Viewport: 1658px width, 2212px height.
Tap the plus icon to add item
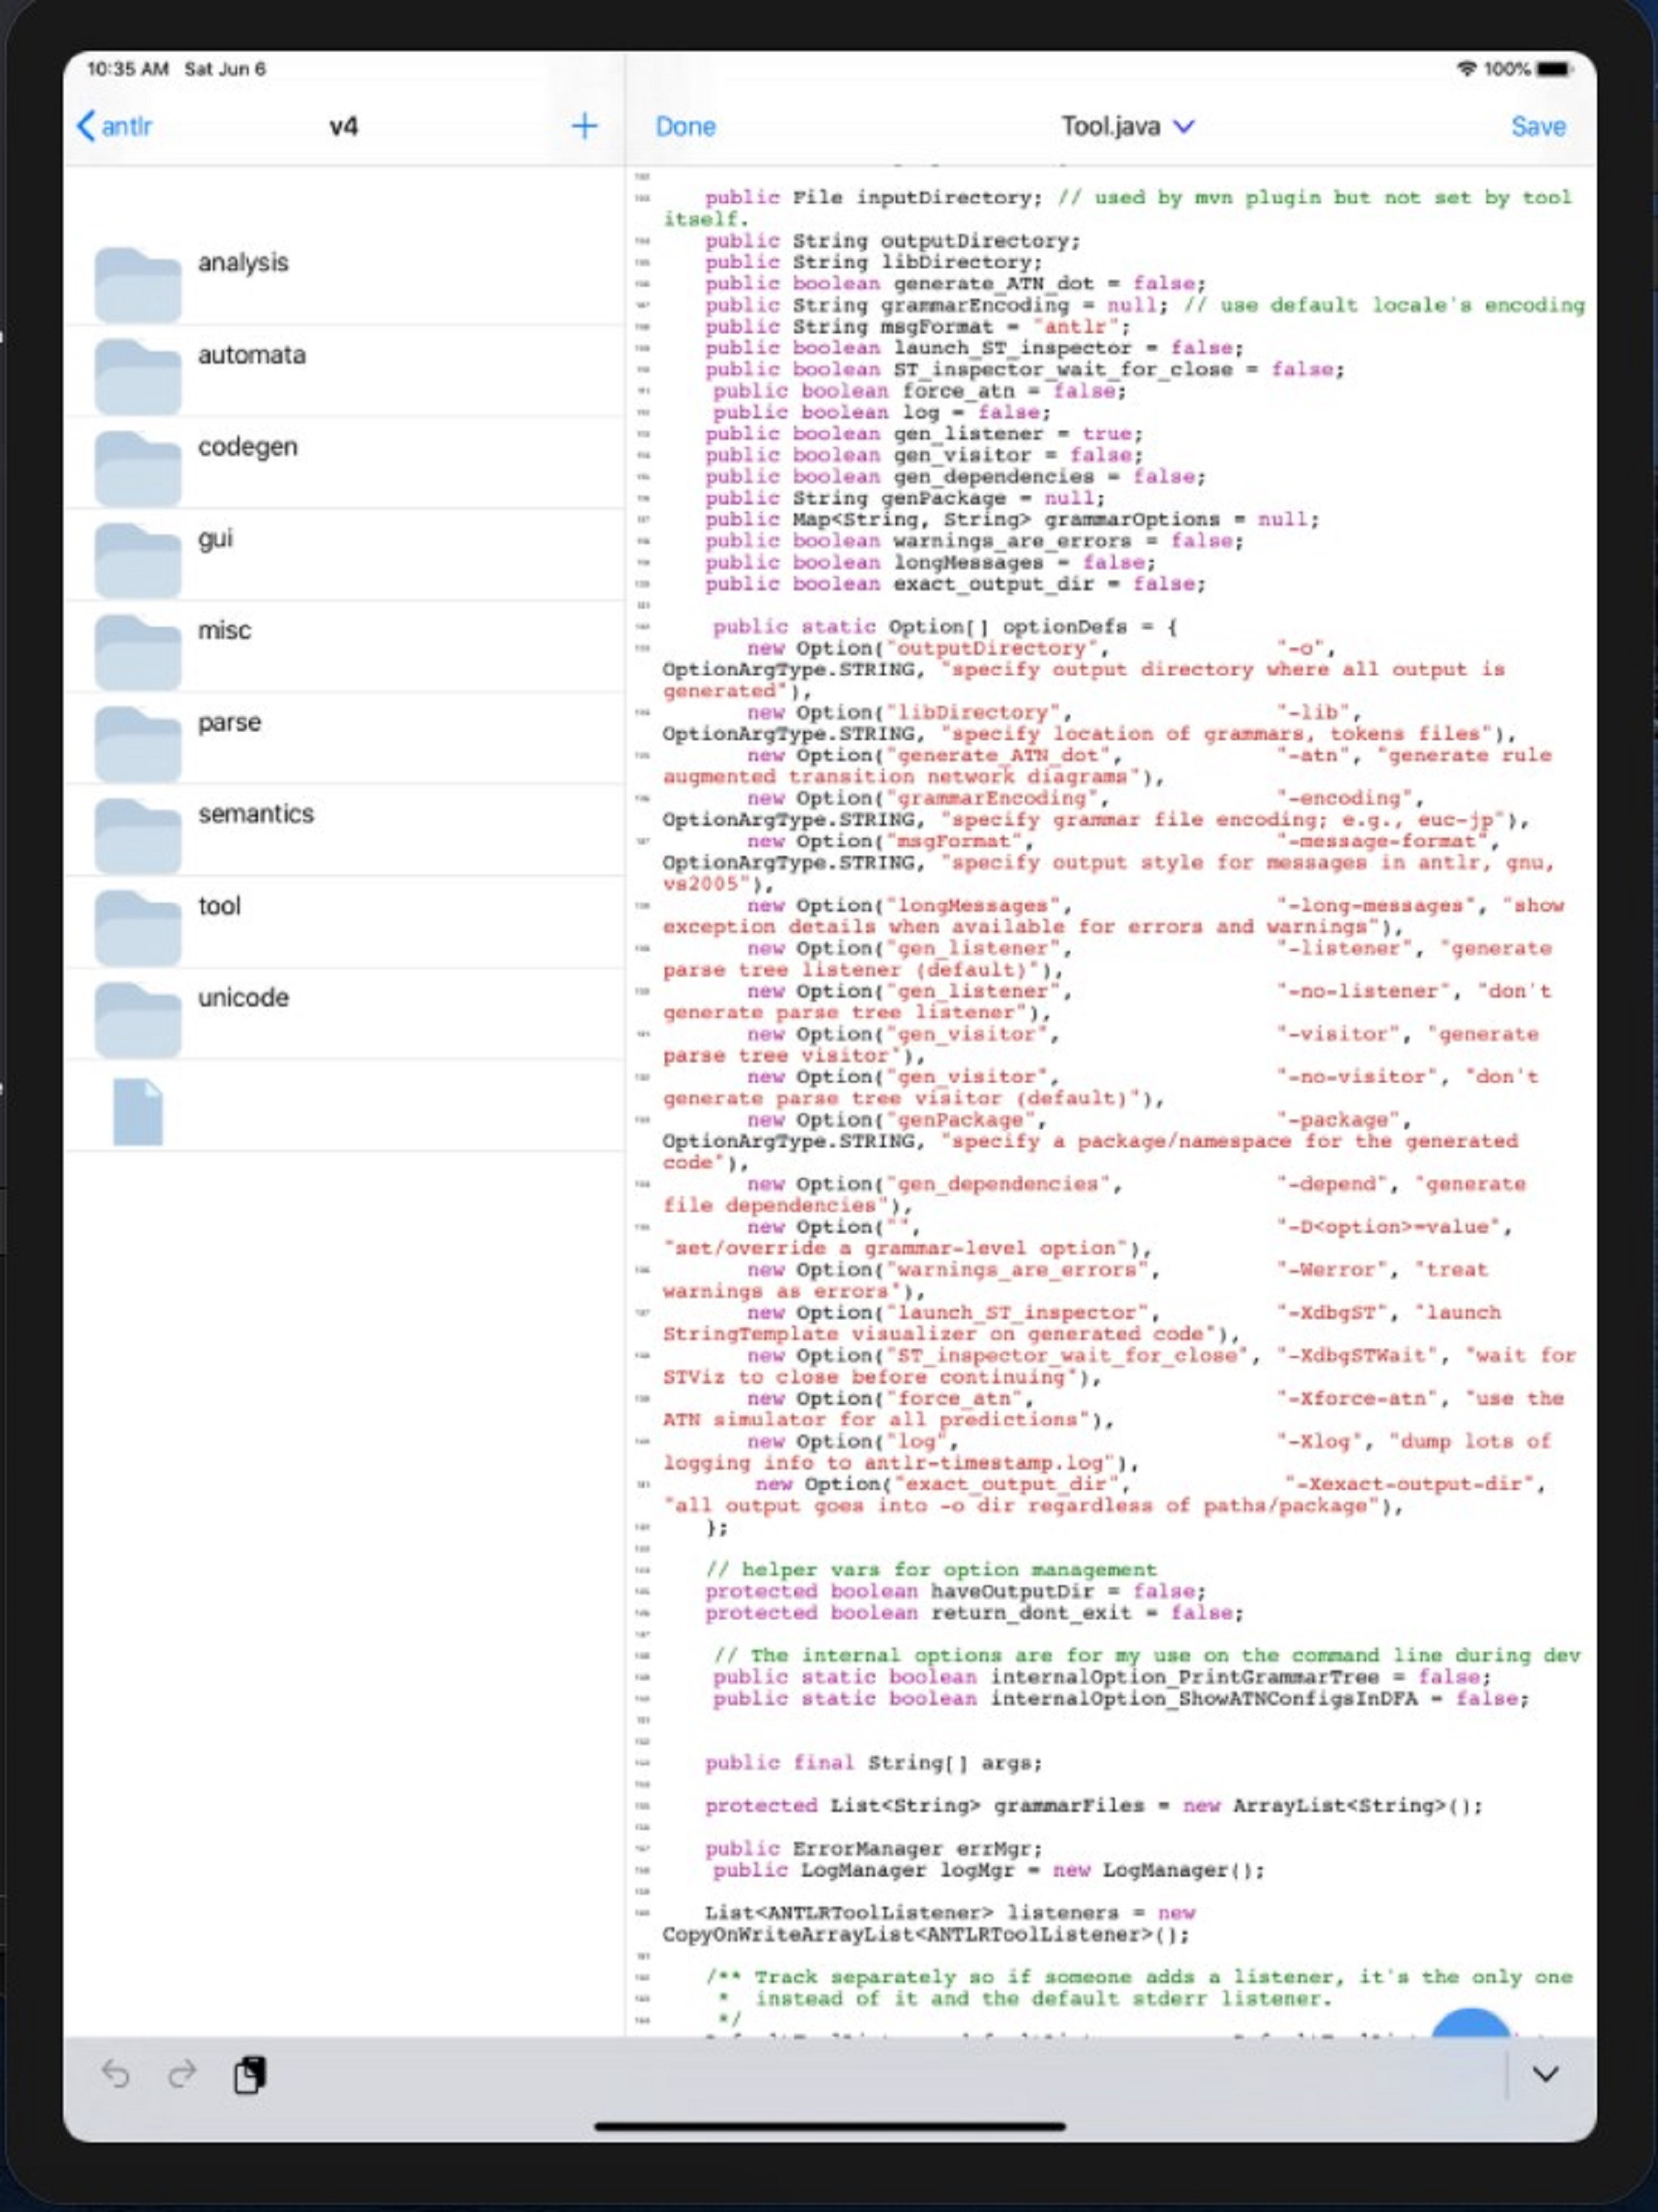coord(584,126)
